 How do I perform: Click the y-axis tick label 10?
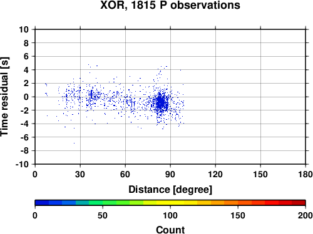pos(24,29)
